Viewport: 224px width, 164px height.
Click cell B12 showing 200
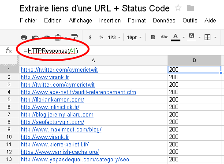(x=194, y=152)
